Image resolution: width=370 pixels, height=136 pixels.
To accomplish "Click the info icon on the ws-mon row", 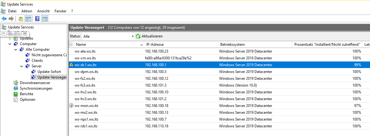I will (x=71, y=106).
